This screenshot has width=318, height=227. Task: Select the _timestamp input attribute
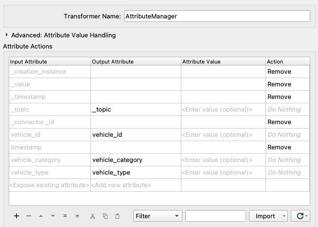pyautogui.click(x=50, y=97)
